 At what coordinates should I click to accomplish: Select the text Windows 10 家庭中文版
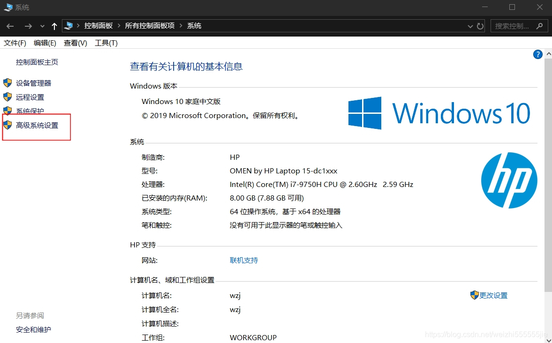click(x=181, y=102)
